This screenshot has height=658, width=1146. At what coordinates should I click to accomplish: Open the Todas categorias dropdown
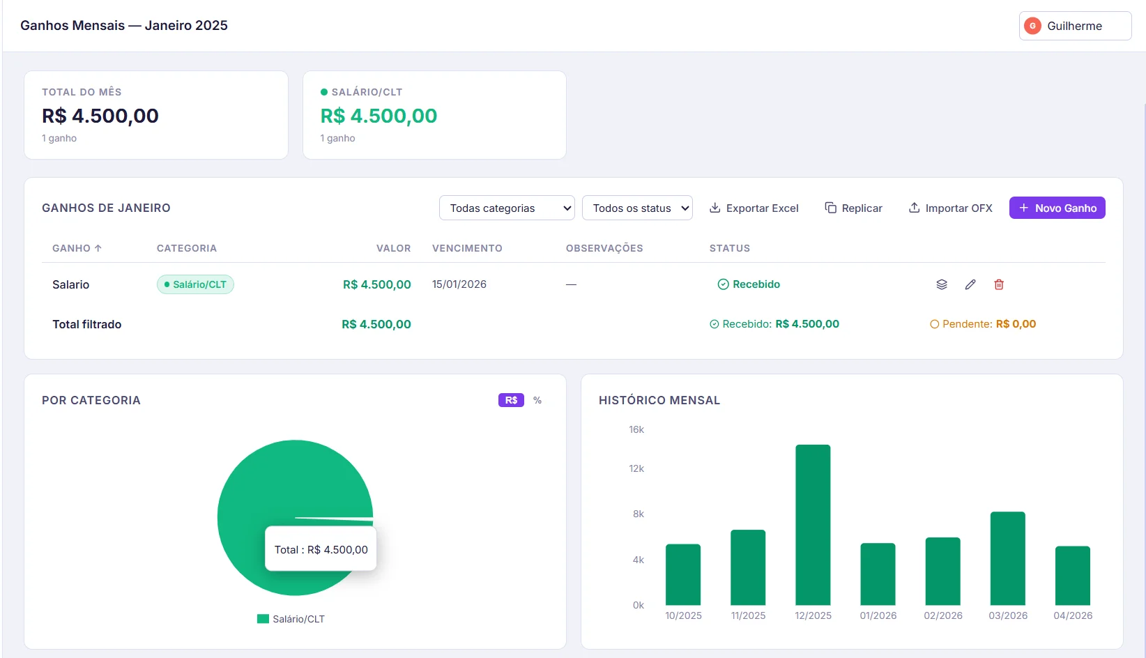[507, 208]
